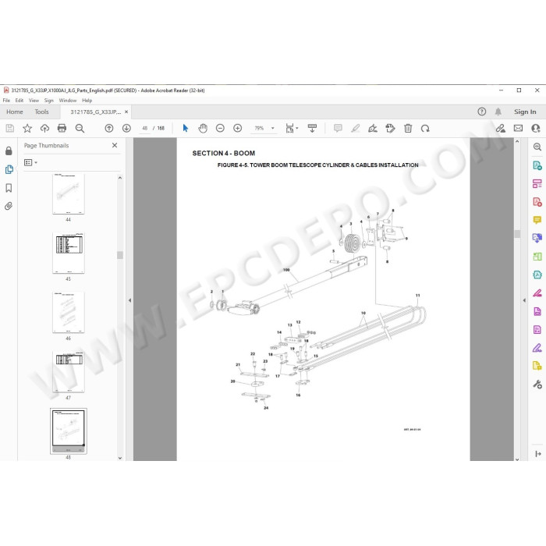Click the thumbnails panel scroll-up arrow
This screenshot has width=546, height=546.
120,178
